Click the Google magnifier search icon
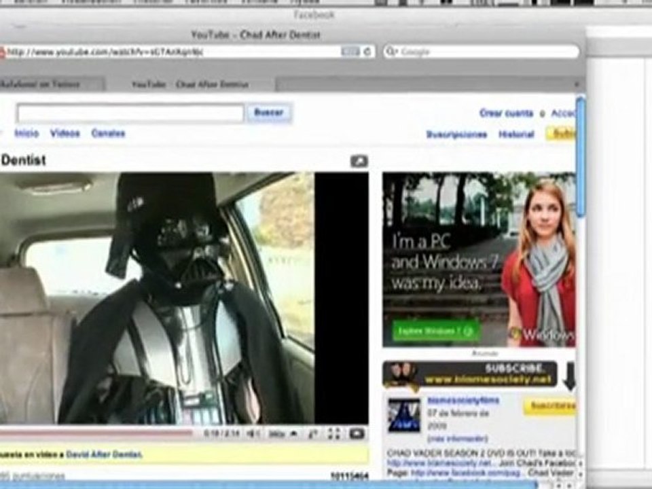The width and height of the screenshot is (652, 489). coord(391,52)
